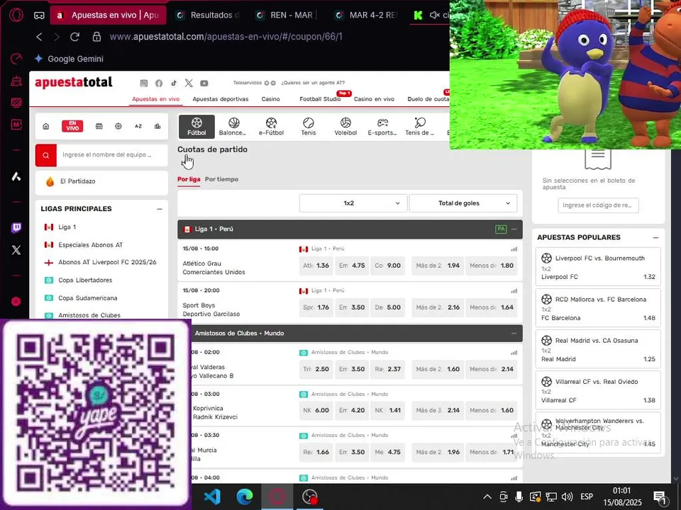
Task: Select the Voleibol sport icon
Action: click(x=345, y=127)
